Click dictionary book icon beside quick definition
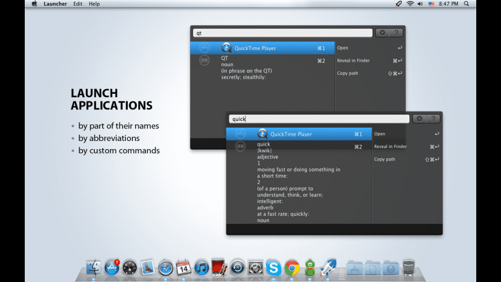Viewport: 501px width, 282px height. 240,146
